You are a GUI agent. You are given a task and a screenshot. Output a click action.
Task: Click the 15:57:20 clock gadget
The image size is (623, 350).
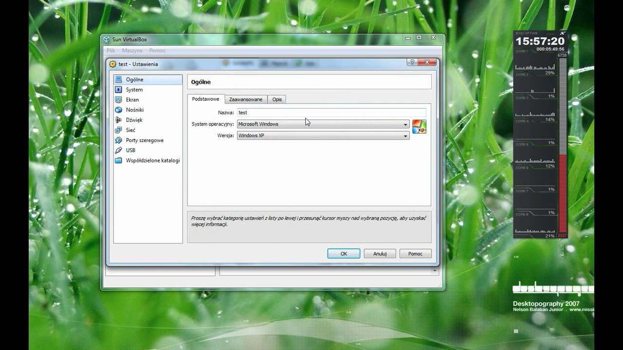click(540, 41)
